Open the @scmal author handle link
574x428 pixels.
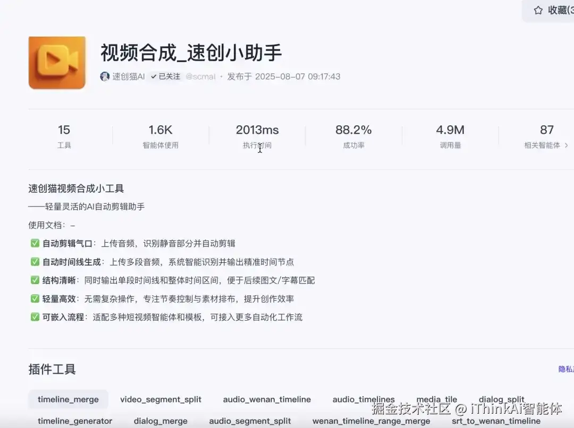[200, 76]
